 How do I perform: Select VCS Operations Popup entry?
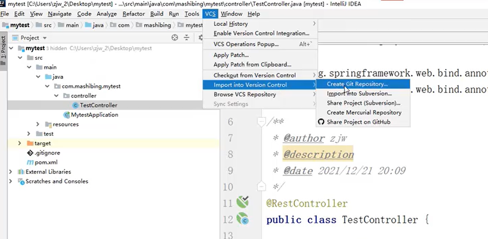[260, 44]
